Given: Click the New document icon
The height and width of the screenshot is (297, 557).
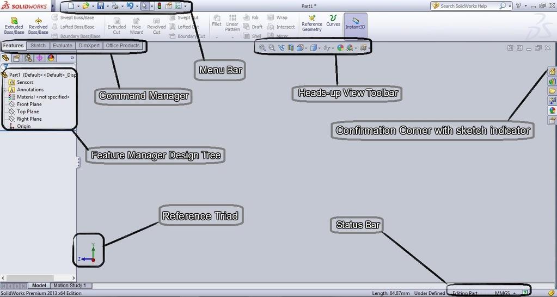Looking at the screenshot, I should point(71,6).
